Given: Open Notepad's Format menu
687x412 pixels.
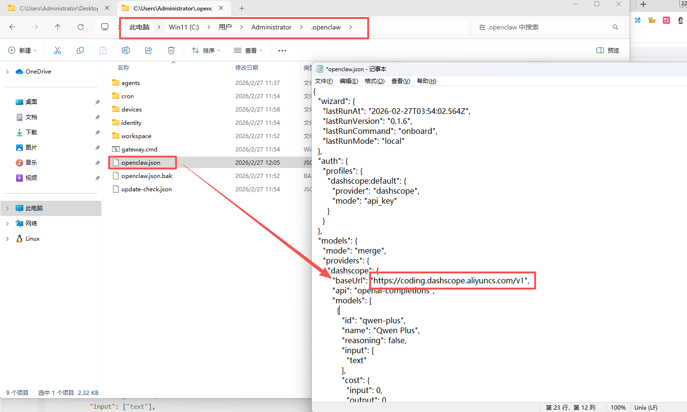Looking at the screenshot, I should tap(374, 81).
